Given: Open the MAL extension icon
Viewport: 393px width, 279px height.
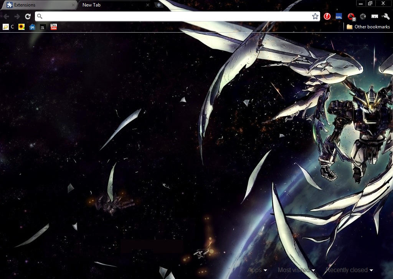Looking at the screenshot, I should coord(339,16).
